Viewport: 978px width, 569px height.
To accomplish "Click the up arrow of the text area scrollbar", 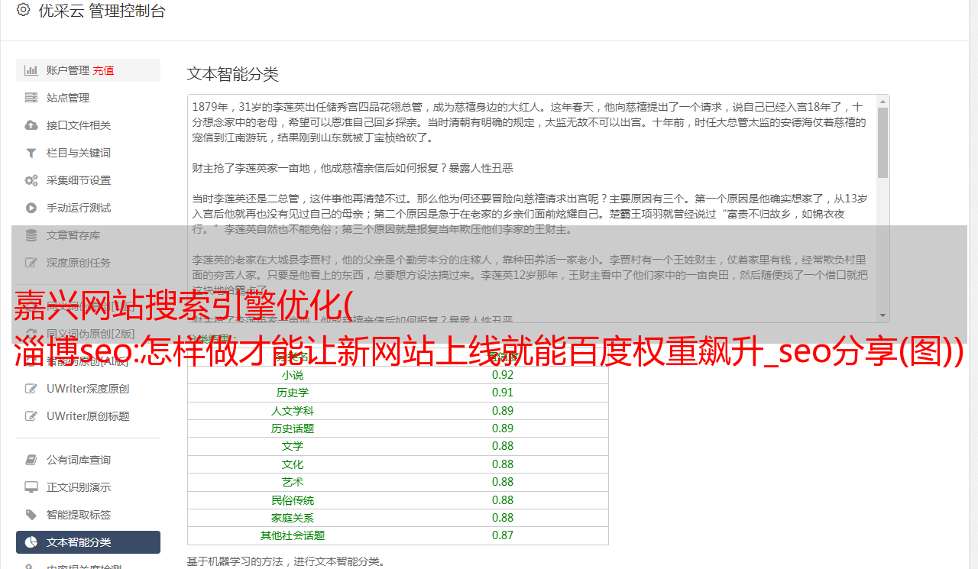I will [883, 101].
